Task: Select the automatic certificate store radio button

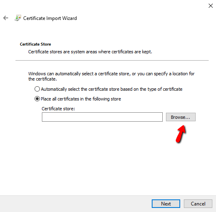Action: [x=37, y=89]
